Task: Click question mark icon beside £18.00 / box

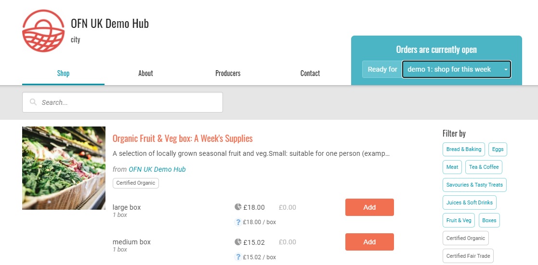Action: pos(237,222)
